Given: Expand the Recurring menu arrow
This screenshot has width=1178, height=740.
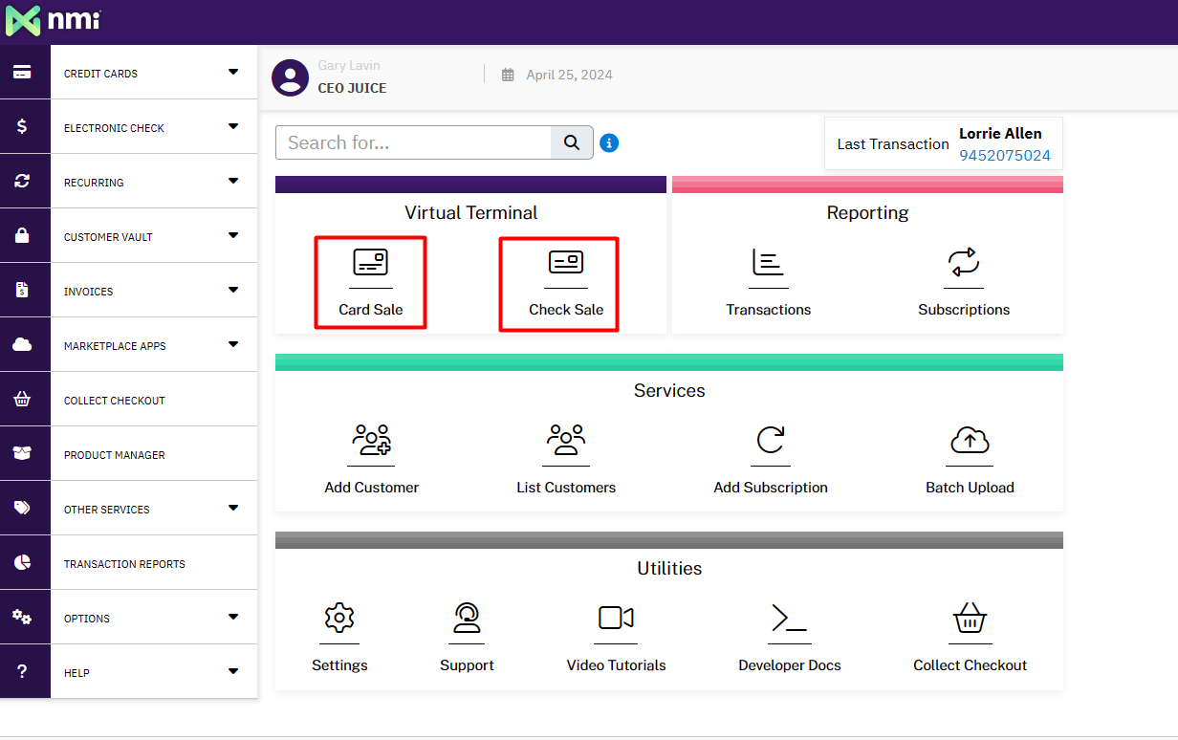Looking at the screenshot, I should [233, 181].
